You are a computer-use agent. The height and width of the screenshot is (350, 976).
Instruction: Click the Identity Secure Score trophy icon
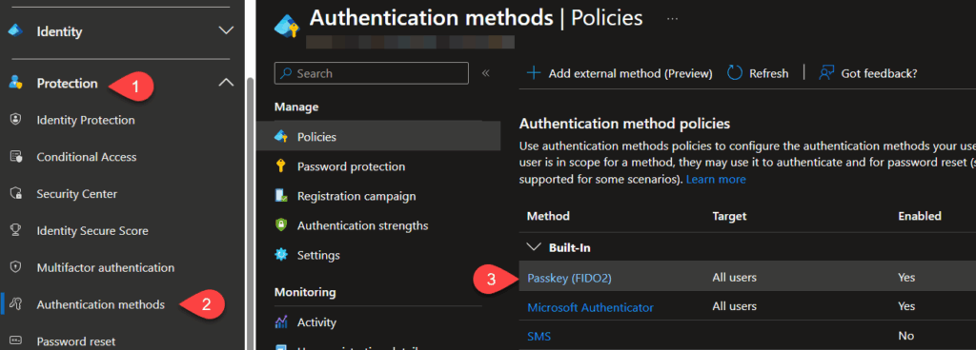coord(16,231)
